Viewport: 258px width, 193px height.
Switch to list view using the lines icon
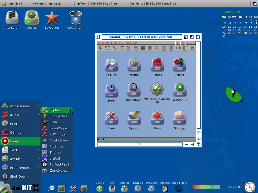[143, 48]
